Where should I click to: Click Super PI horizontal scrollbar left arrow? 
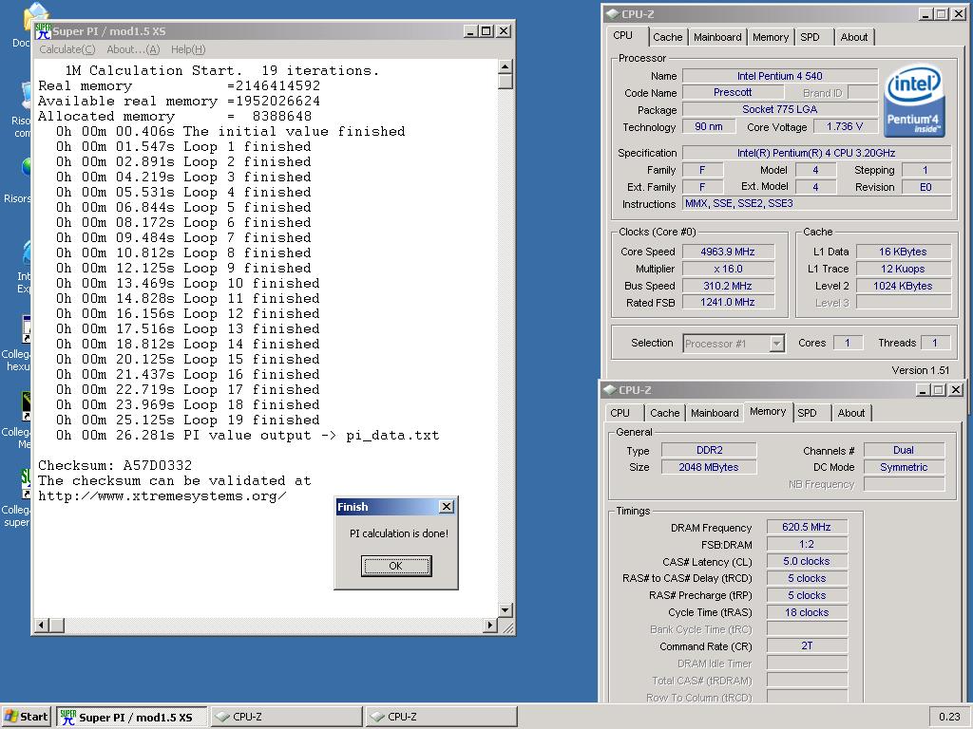[x=42, y=625]
